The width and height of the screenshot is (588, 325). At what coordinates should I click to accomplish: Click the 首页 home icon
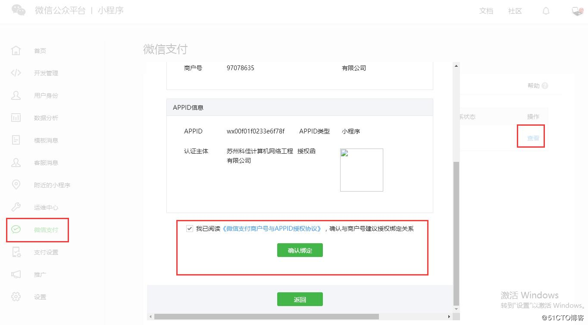[x=16, y=50]
